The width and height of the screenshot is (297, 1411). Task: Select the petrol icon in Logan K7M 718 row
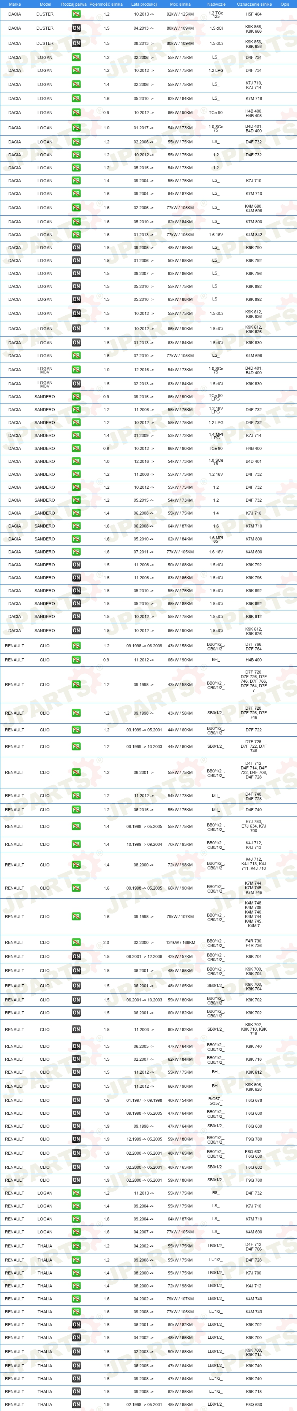pos(76,99)
